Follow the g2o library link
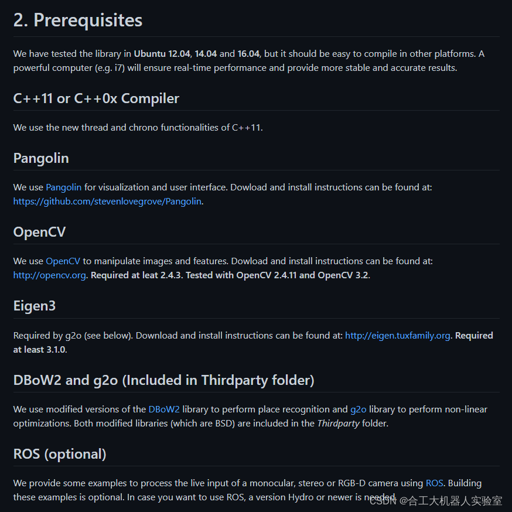Screen dimensions: 512x512 (x=358, y=409)
